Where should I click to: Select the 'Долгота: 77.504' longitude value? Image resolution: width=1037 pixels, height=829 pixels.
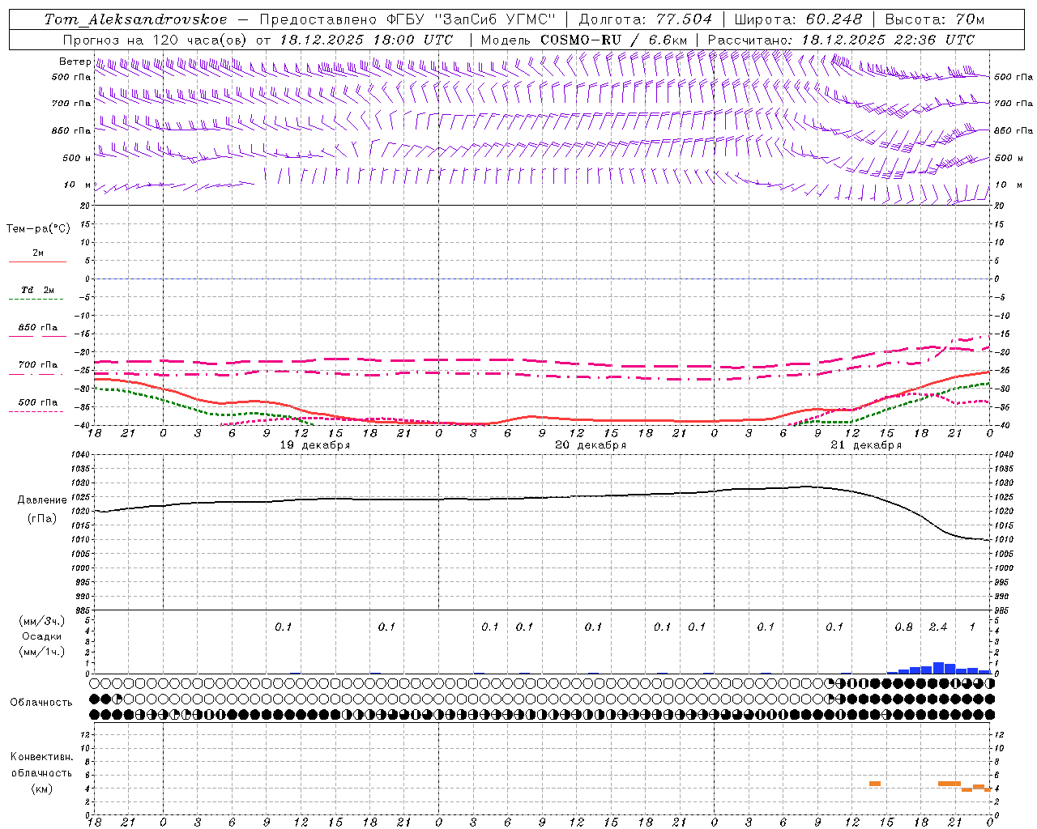pyautogui.click(x=646, y=19)
